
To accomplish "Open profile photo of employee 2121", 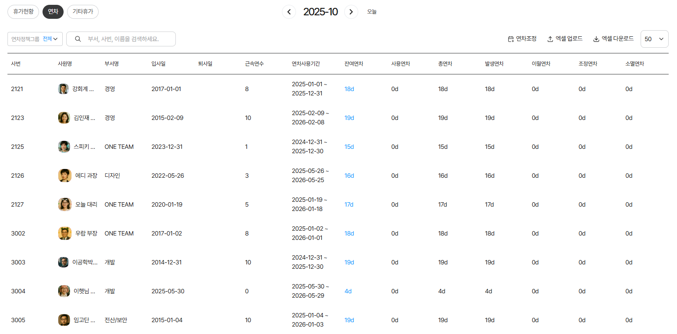I will (64, 89).
